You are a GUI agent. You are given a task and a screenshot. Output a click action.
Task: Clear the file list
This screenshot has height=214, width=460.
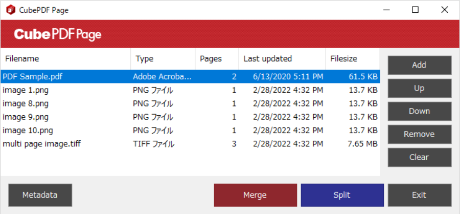419,157
